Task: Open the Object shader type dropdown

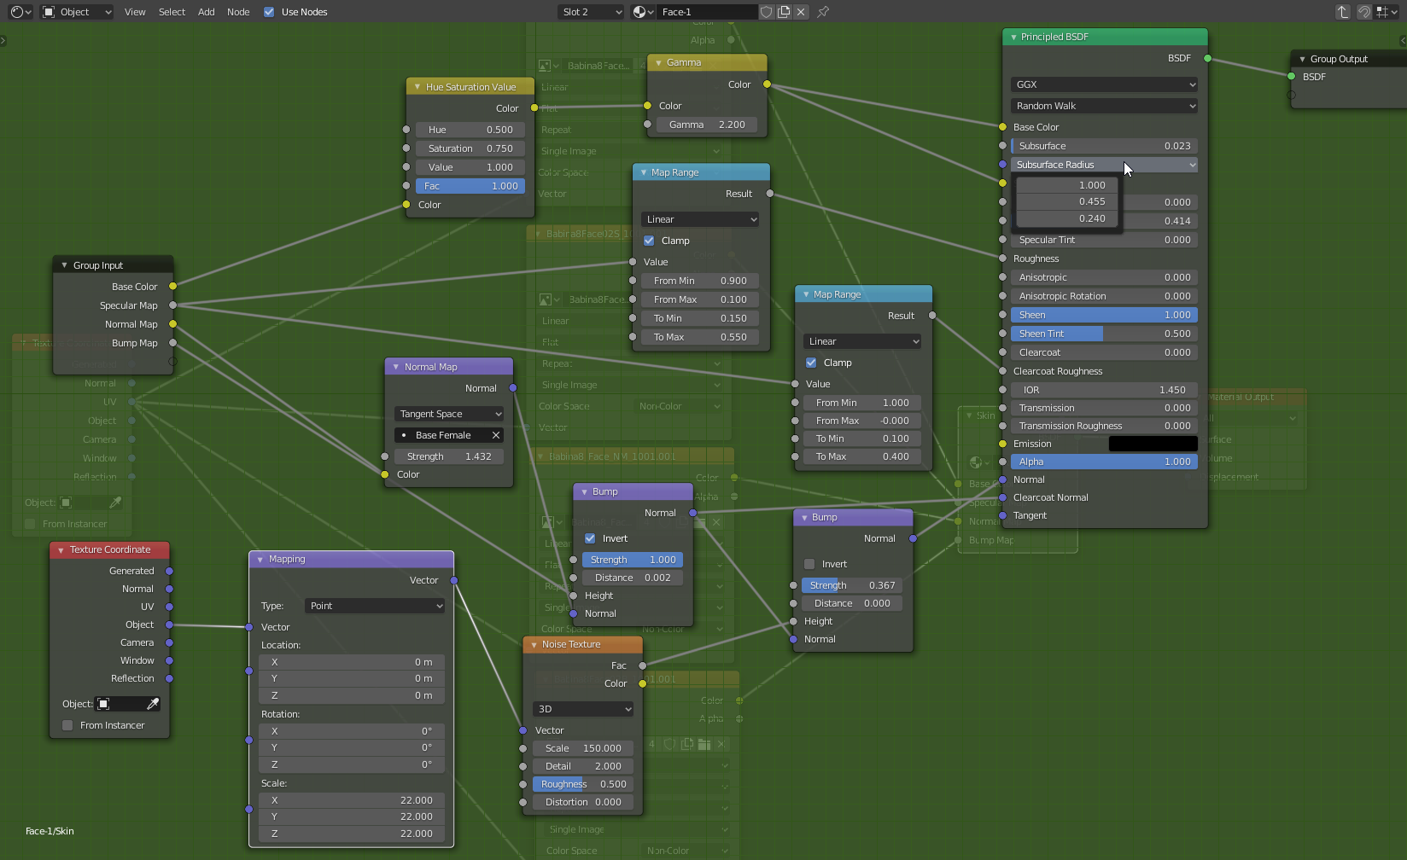Action: 77,12
